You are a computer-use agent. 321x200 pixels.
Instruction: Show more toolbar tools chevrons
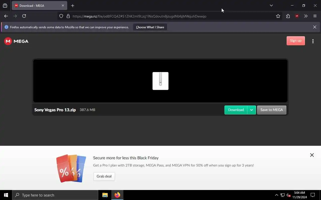click(306, 16)
